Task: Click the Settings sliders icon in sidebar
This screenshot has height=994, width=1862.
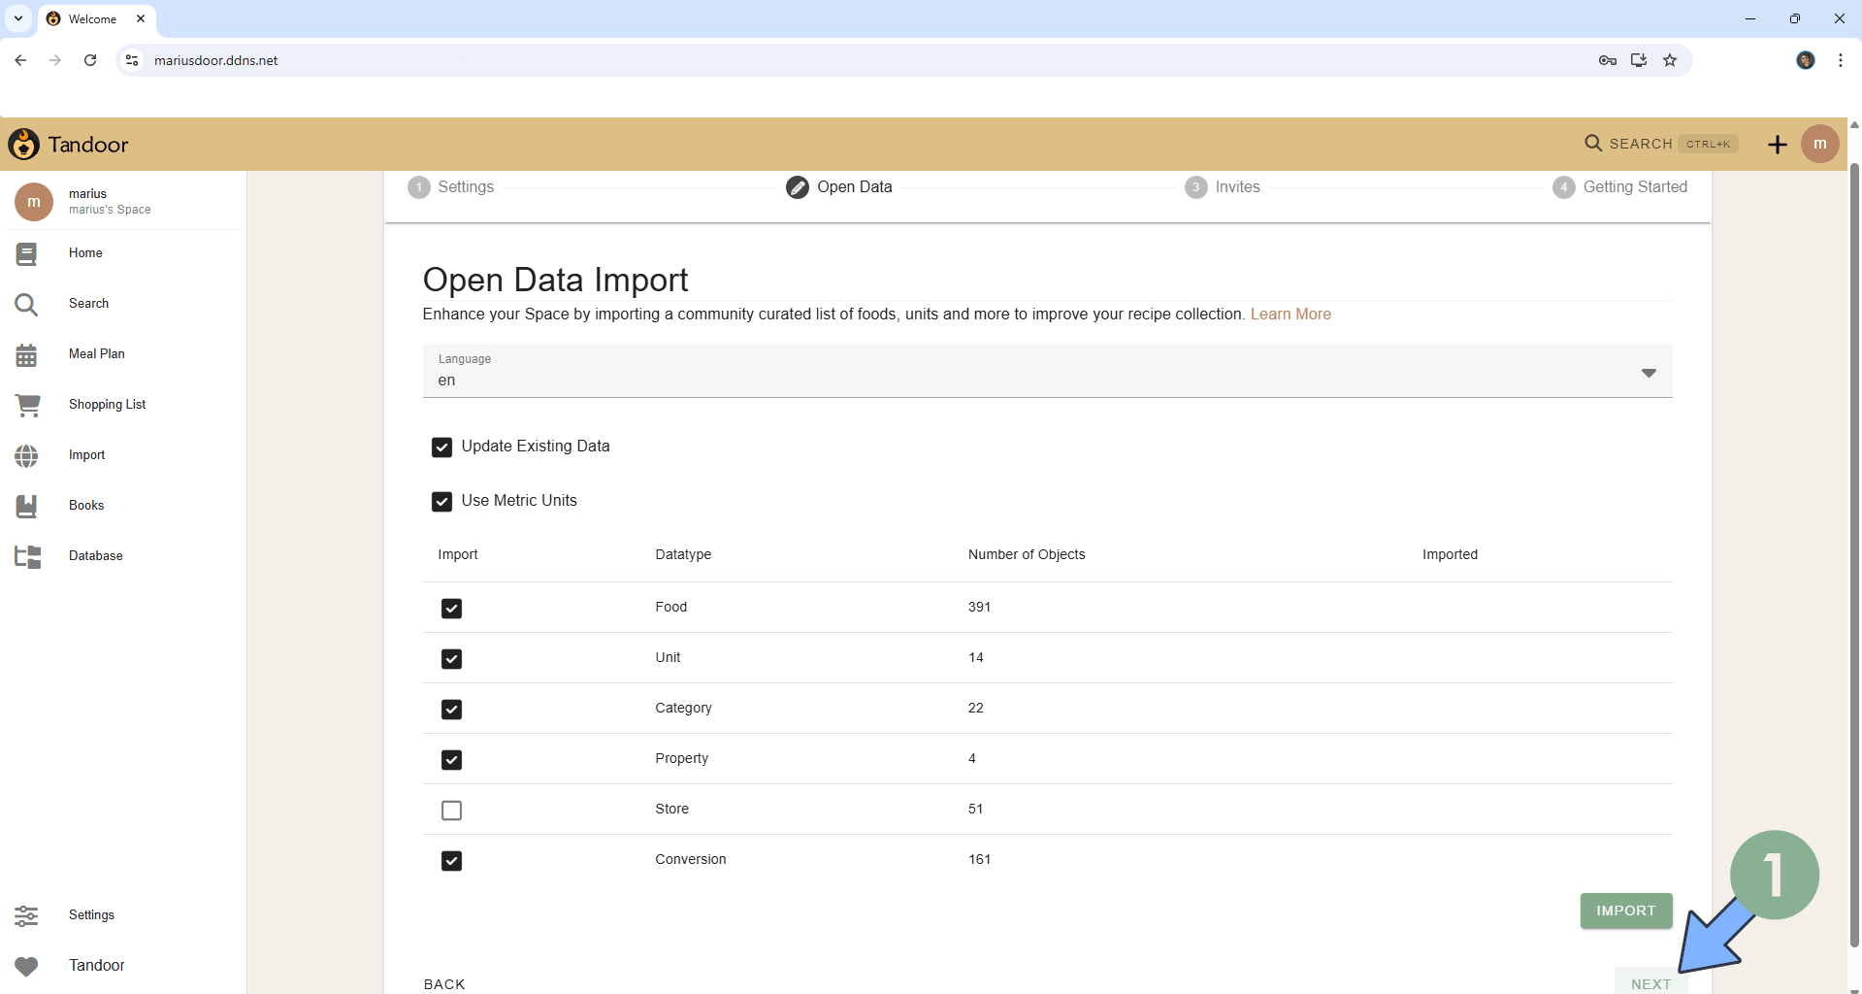Action: [x=26, y=915]
